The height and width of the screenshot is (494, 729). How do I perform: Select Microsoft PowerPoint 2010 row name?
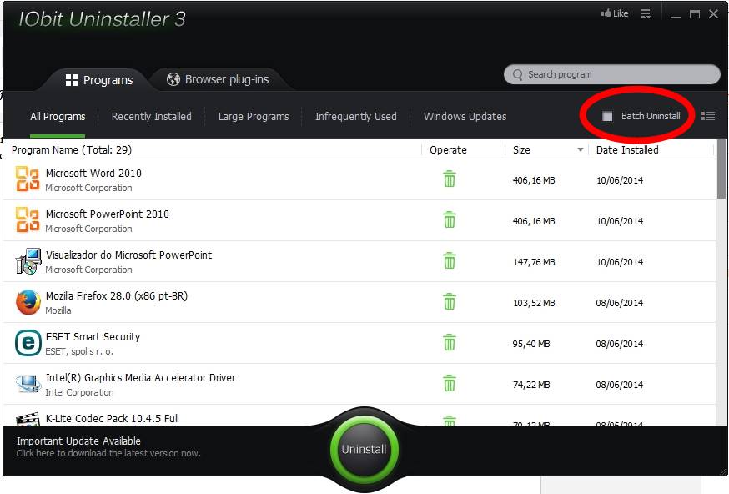pyautogui.click(x=108, y=214)
